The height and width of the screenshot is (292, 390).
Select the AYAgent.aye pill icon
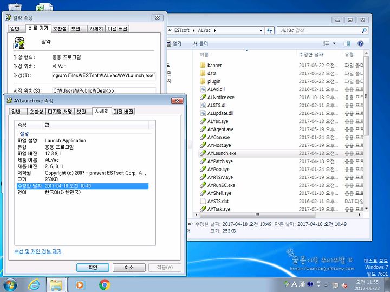tap(203, 129)
